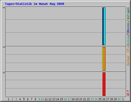The width and height of the screenshot is (131, 102).
Task: Click day 9 on the x-axis
Action: [x=39, y=99]
